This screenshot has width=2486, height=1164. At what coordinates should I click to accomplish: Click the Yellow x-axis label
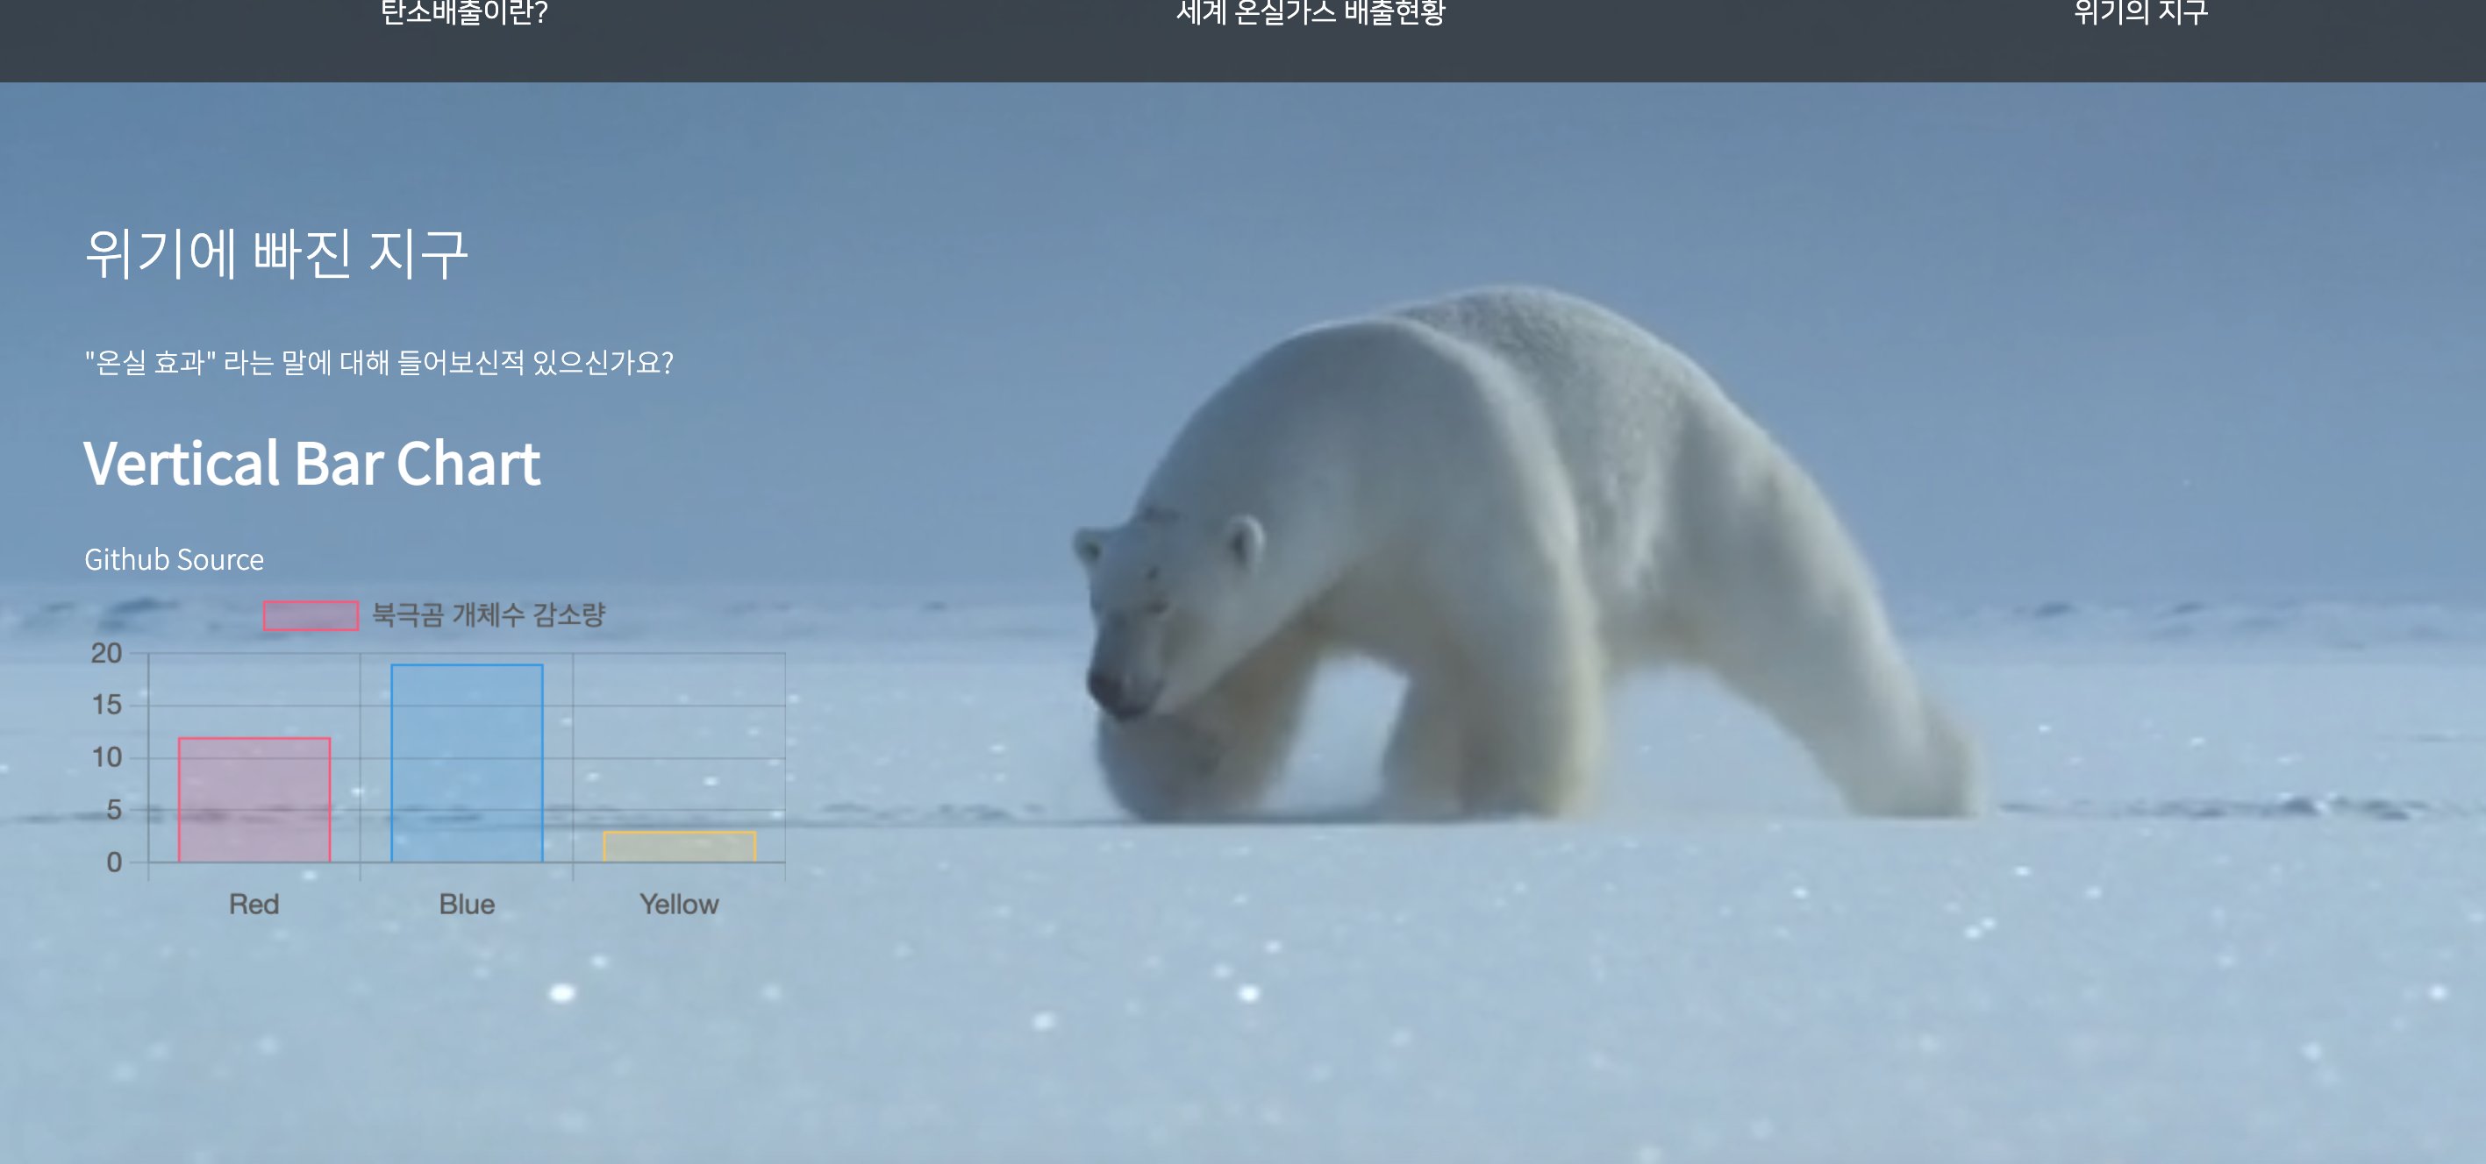click(x=680, y=904)
